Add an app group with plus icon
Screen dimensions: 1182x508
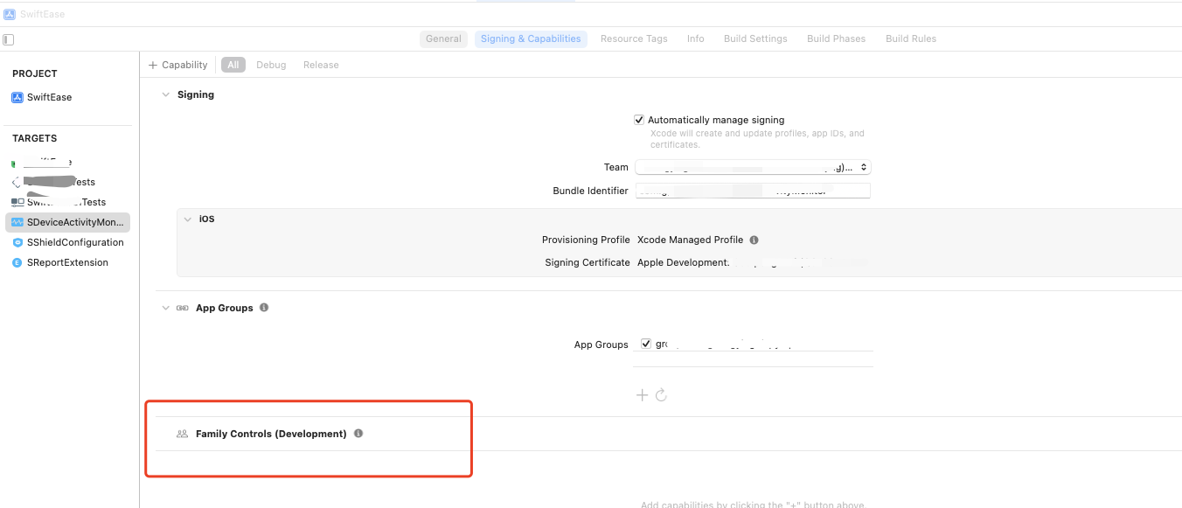point(642,395)
